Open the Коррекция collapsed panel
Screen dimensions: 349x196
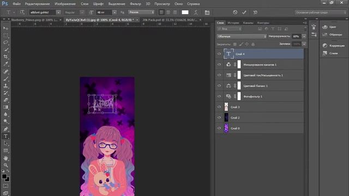click(x=333, y=46)
